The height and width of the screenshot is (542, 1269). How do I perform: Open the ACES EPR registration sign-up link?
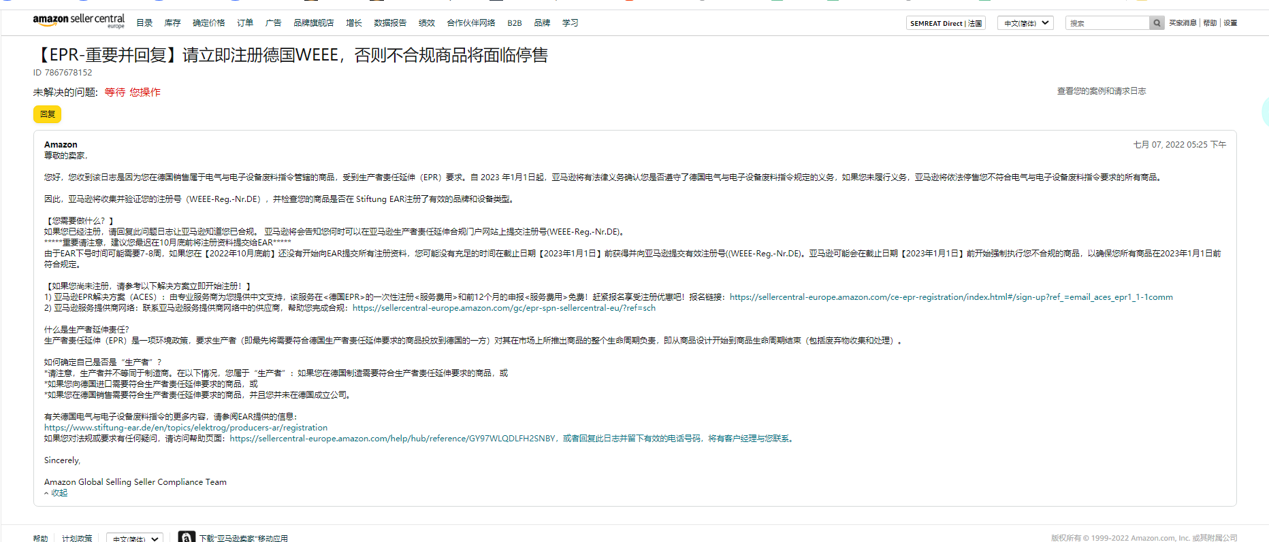950,297
